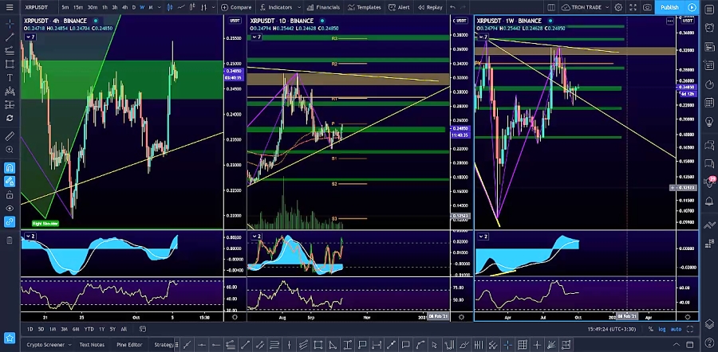This screenshot has width=718, height=352.
Task: Toggle magnet mode
Action: pyautogui.click(x=10, y=168)
